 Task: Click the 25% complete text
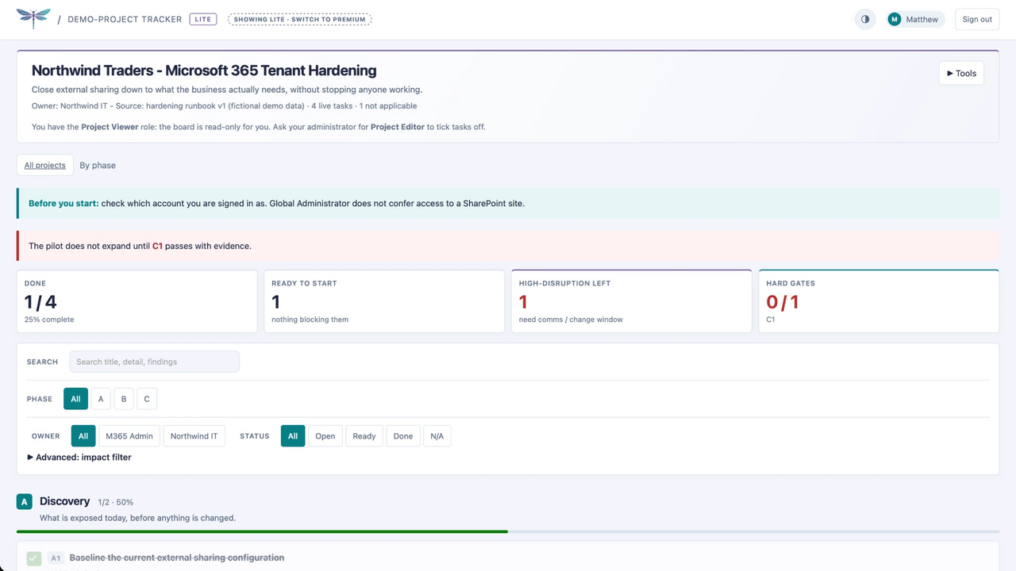(x=49, y=320)
